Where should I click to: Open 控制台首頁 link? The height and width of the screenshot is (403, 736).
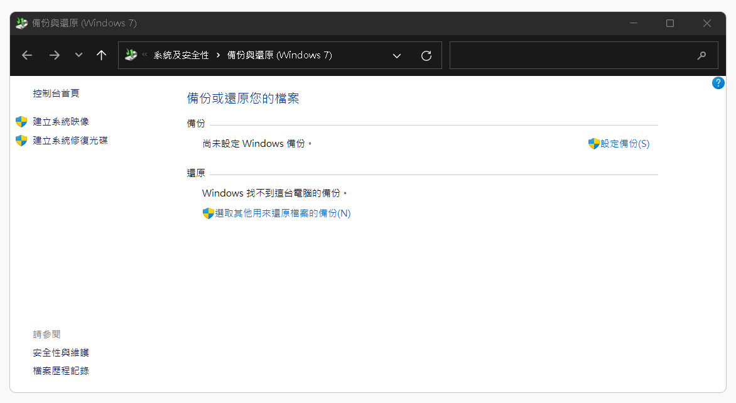(57, 94)
